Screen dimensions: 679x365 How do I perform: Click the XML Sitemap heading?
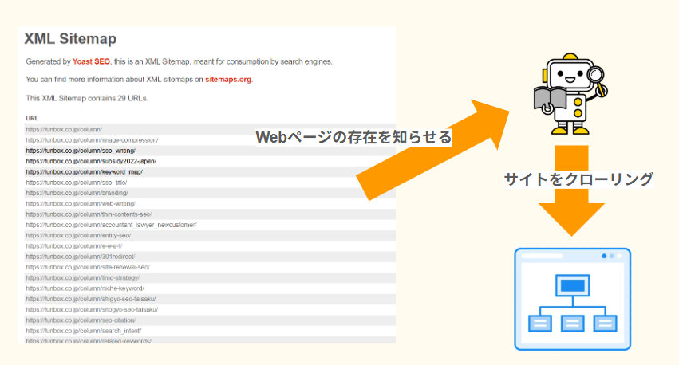click(70, 38)
